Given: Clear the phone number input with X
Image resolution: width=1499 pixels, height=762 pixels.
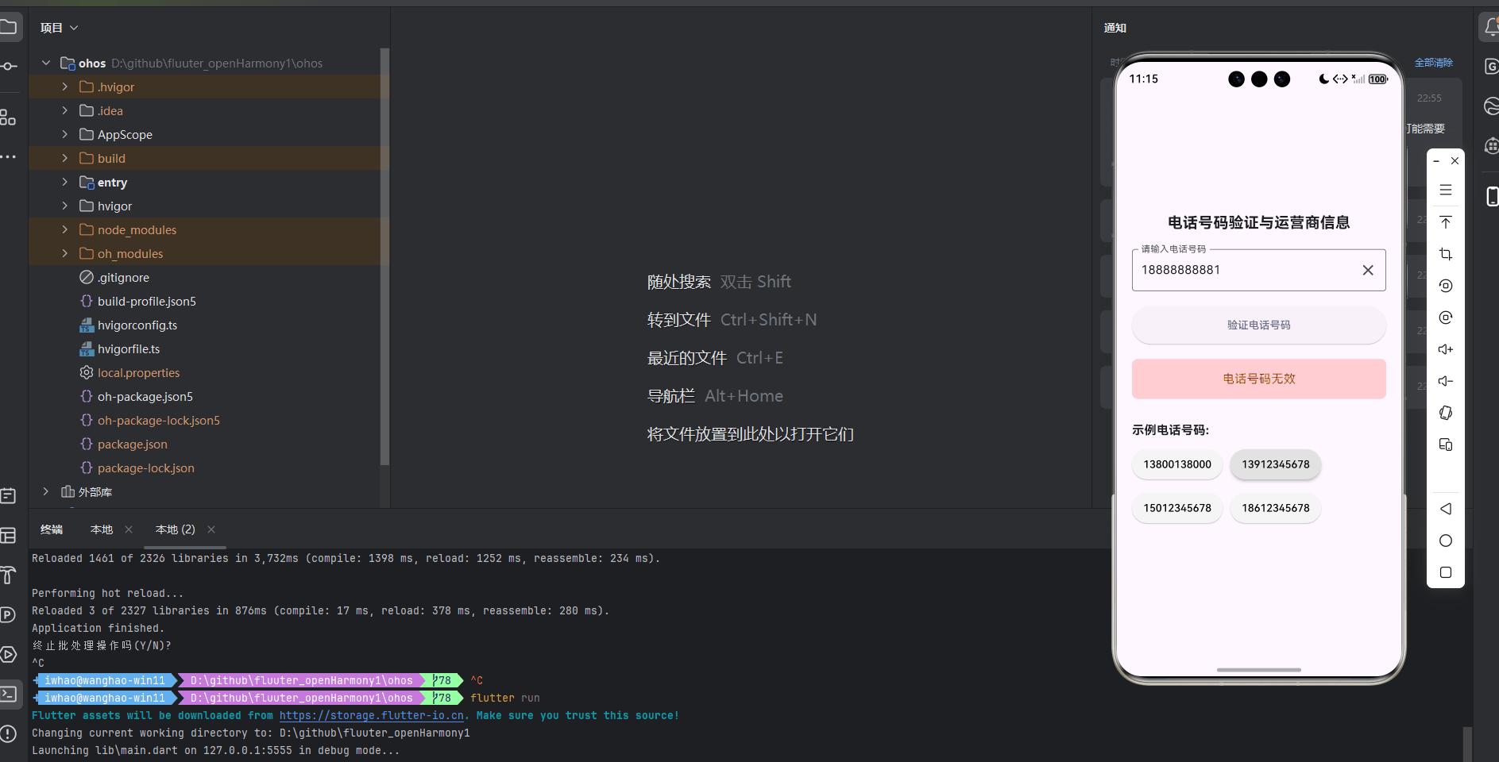Looking at the screenshot, I should coord(1368,270).
